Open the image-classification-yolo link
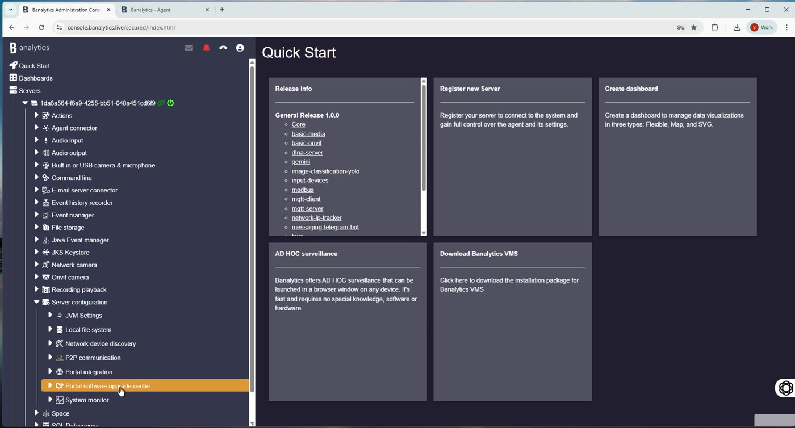This screenshot has height=428, width=795. click(325, 171)
